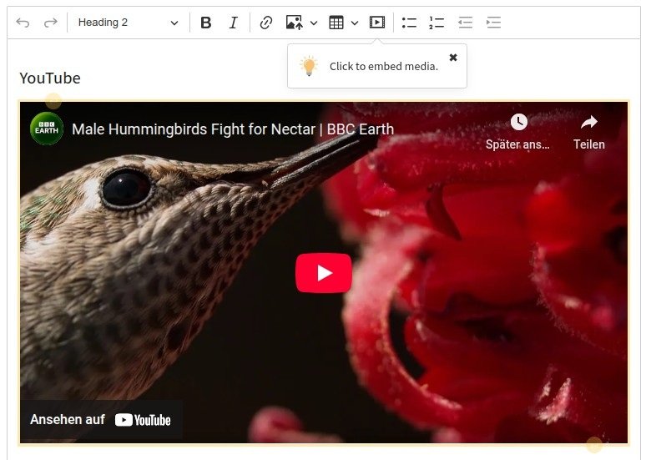Click the insert media embed icon
651x460 pixels.
coord(377,23)
